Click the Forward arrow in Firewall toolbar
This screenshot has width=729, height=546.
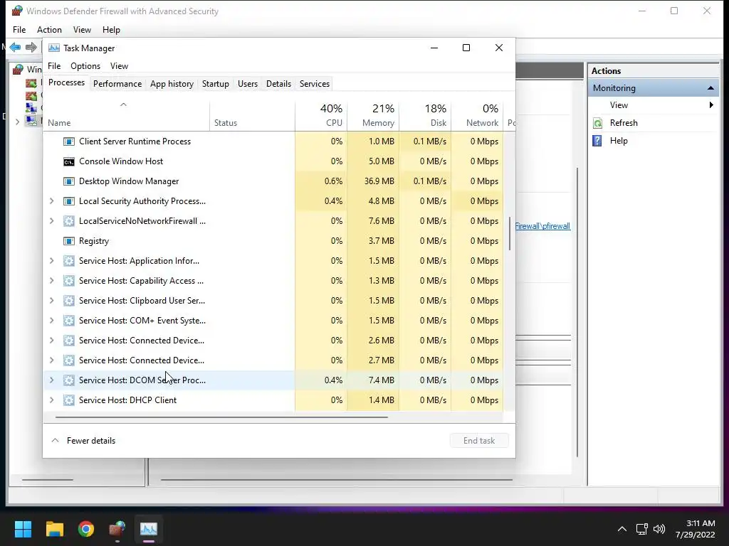pos(31,47)
